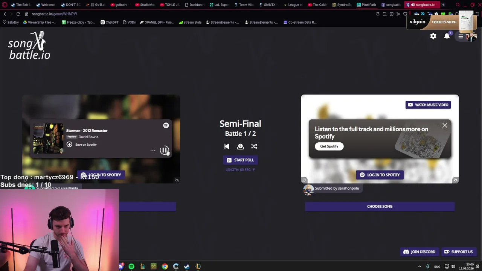Reload the page
This screenshot has height=271, width=482.
(18, 14)
